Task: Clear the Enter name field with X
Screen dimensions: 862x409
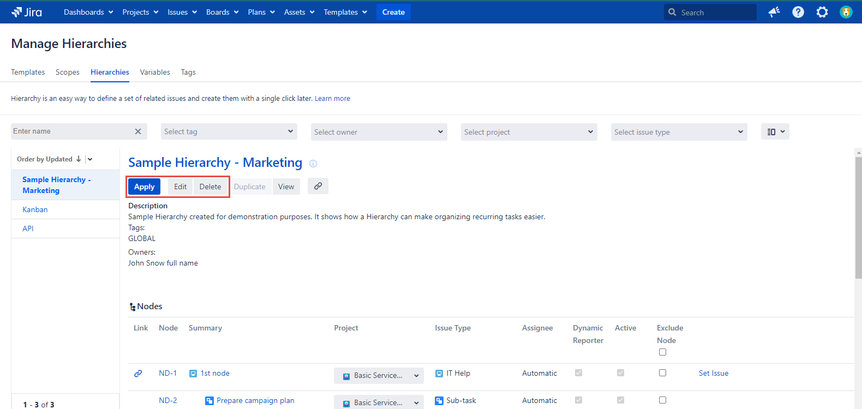Action: 138,131
